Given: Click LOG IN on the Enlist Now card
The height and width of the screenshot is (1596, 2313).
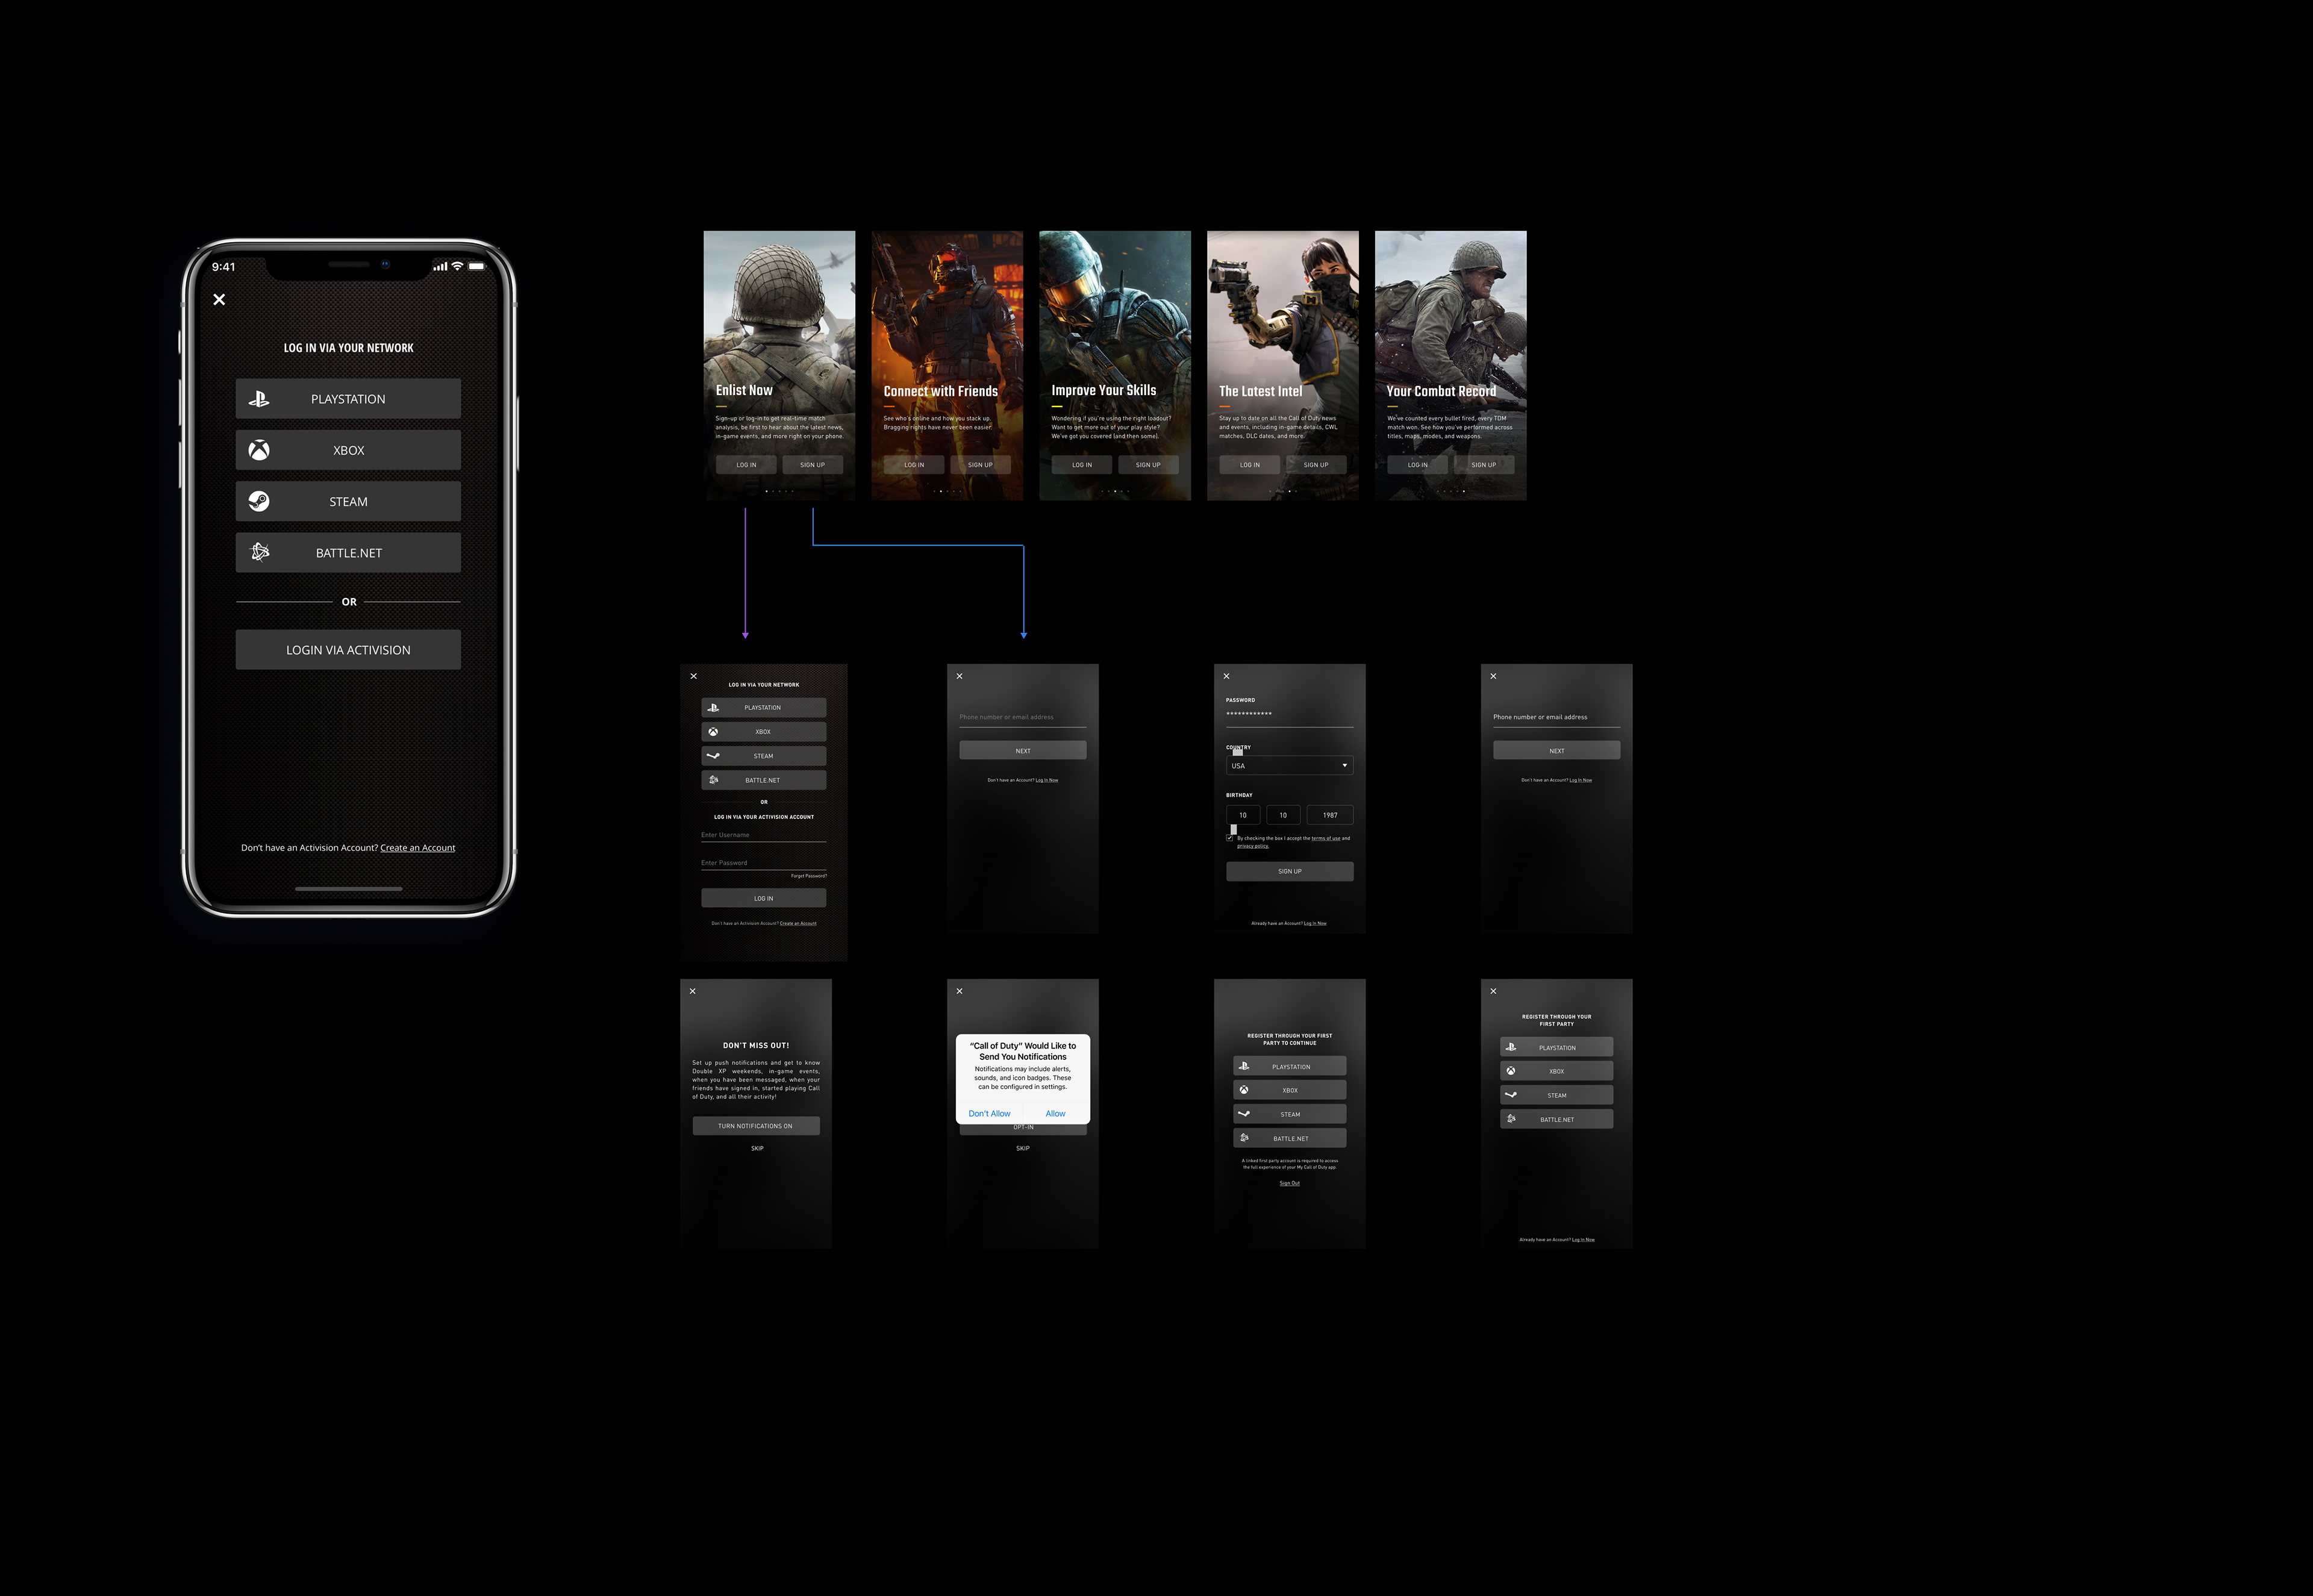Looking at the screenshot, I should pyautogui.click(x=746, y=464).
